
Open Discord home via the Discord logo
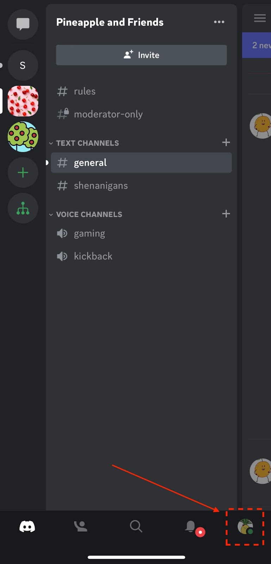(27, 526)
